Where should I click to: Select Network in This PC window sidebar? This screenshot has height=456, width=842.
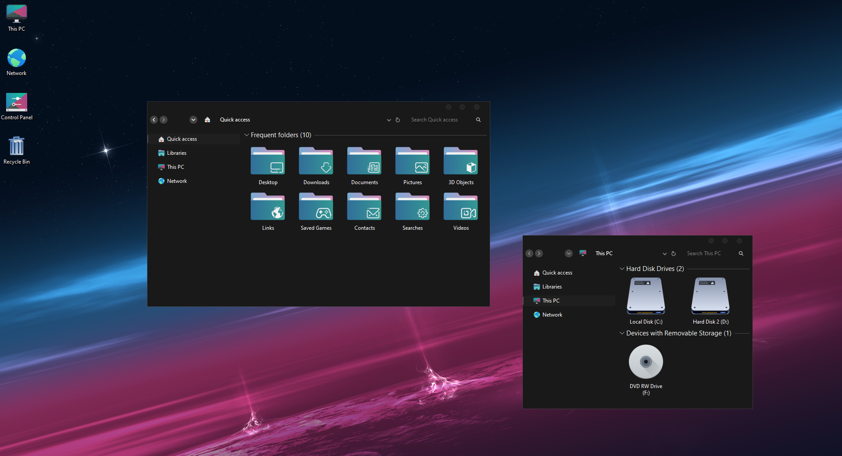552,315
